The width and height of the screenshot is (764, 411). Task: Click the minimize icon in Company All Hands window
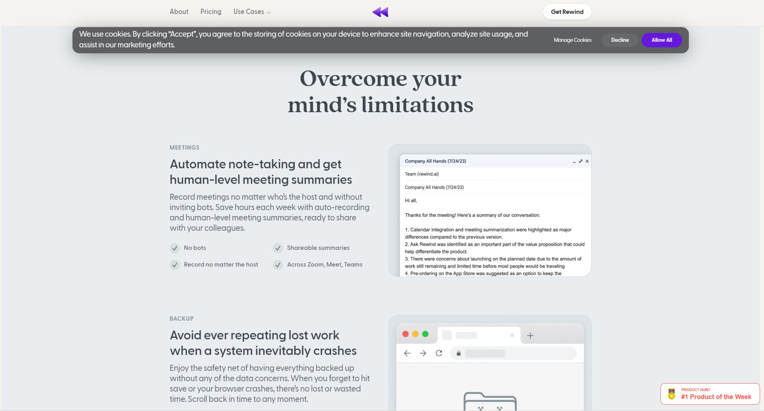tap(574, 162)
